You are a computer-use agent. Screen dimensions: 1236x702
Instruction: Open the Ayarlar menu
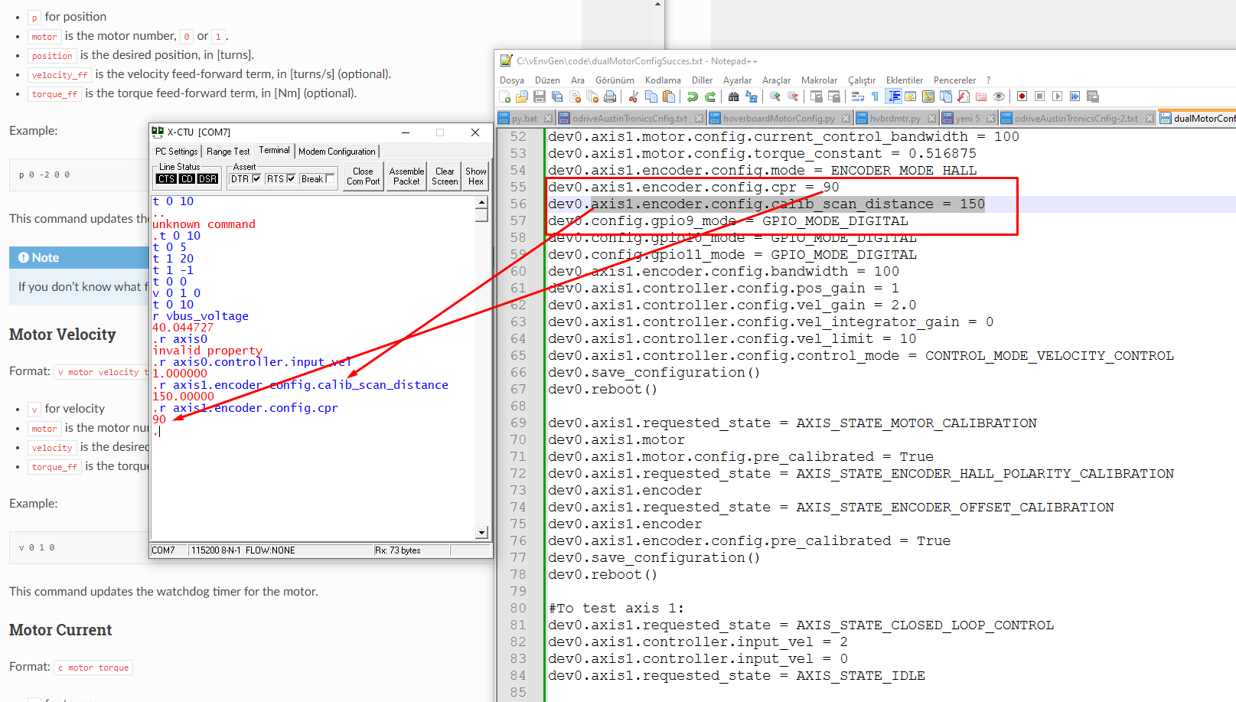pos(737,80)
